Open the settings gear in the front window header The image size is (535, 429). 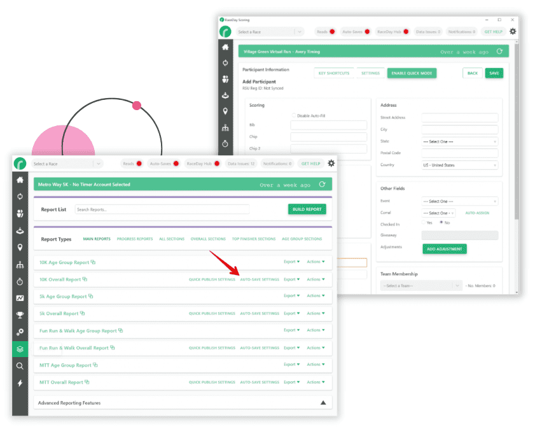pyautogui.click(x=331, y=164)
